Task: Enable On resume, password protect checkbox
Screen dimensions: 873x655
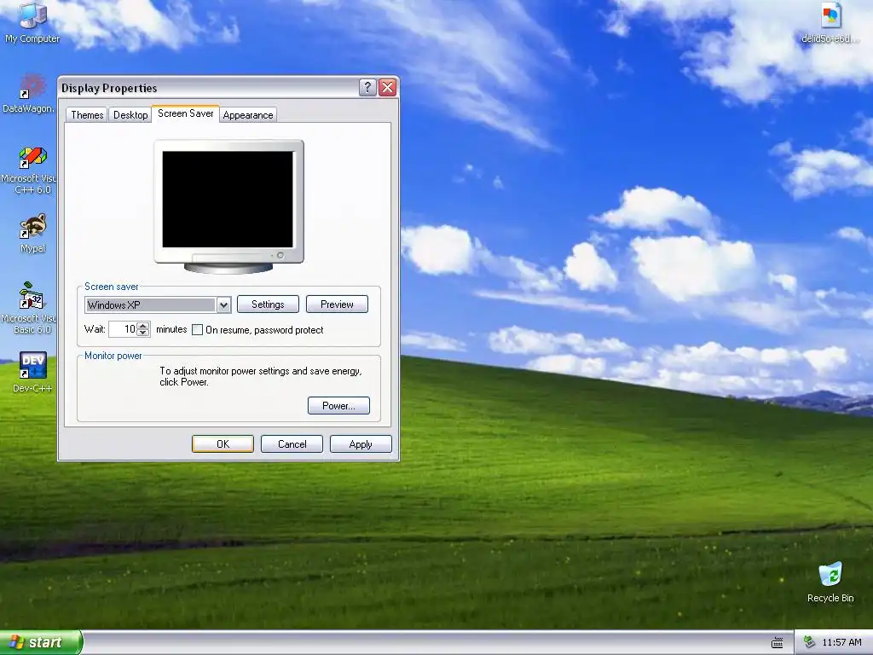Action: tap(197, 330)
